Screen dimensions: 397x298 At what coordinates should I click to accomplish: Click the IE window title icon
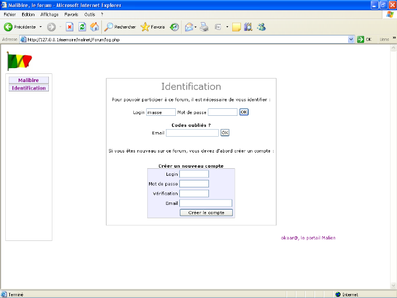4,5
